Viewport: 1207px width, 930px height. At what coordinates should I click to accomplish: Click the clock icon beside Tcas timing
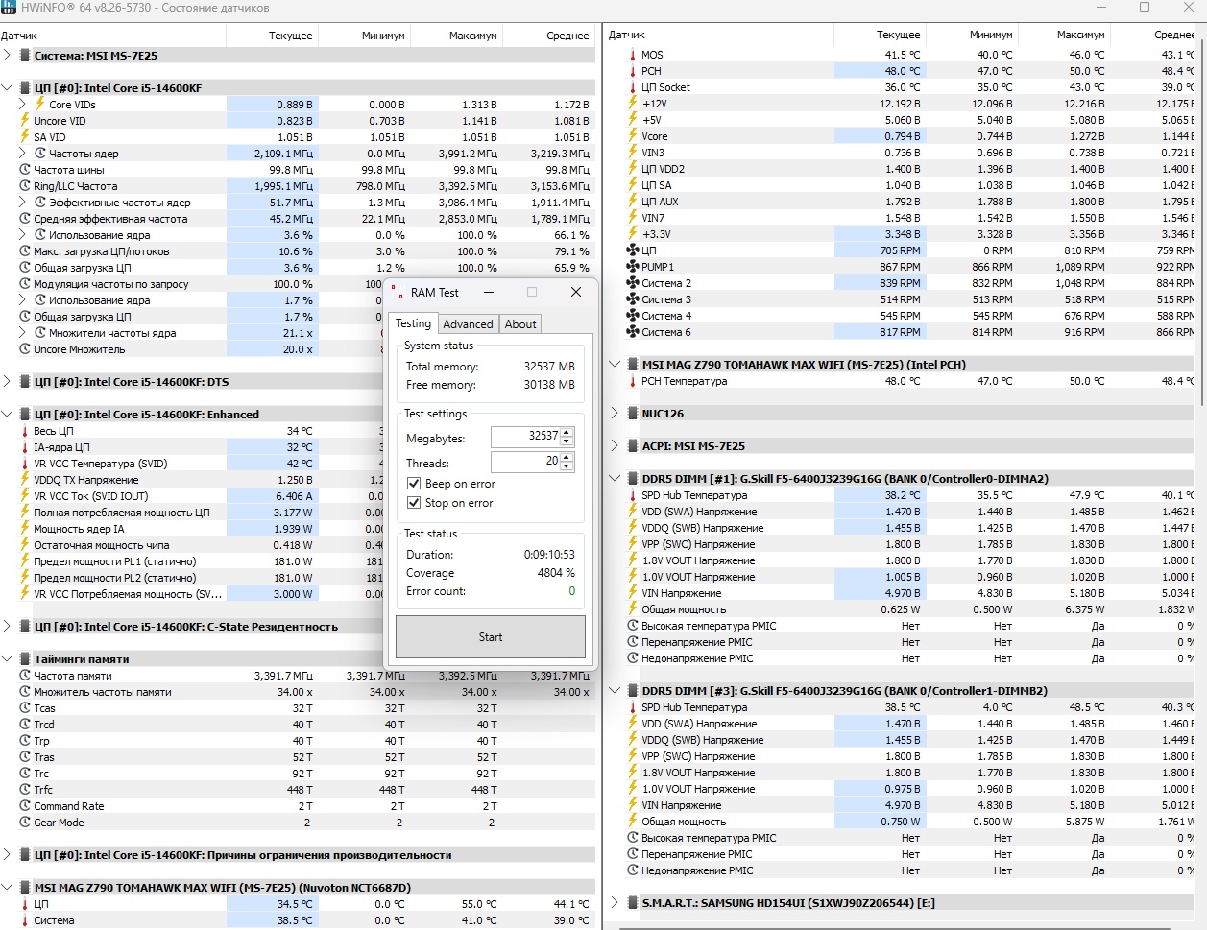pos(25,708)
